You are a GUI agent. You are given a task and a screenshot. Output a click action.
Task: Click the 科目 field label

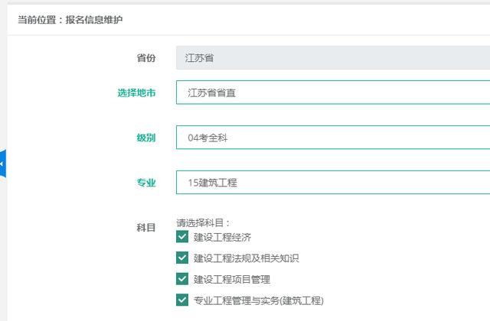[x=146, y=228]
